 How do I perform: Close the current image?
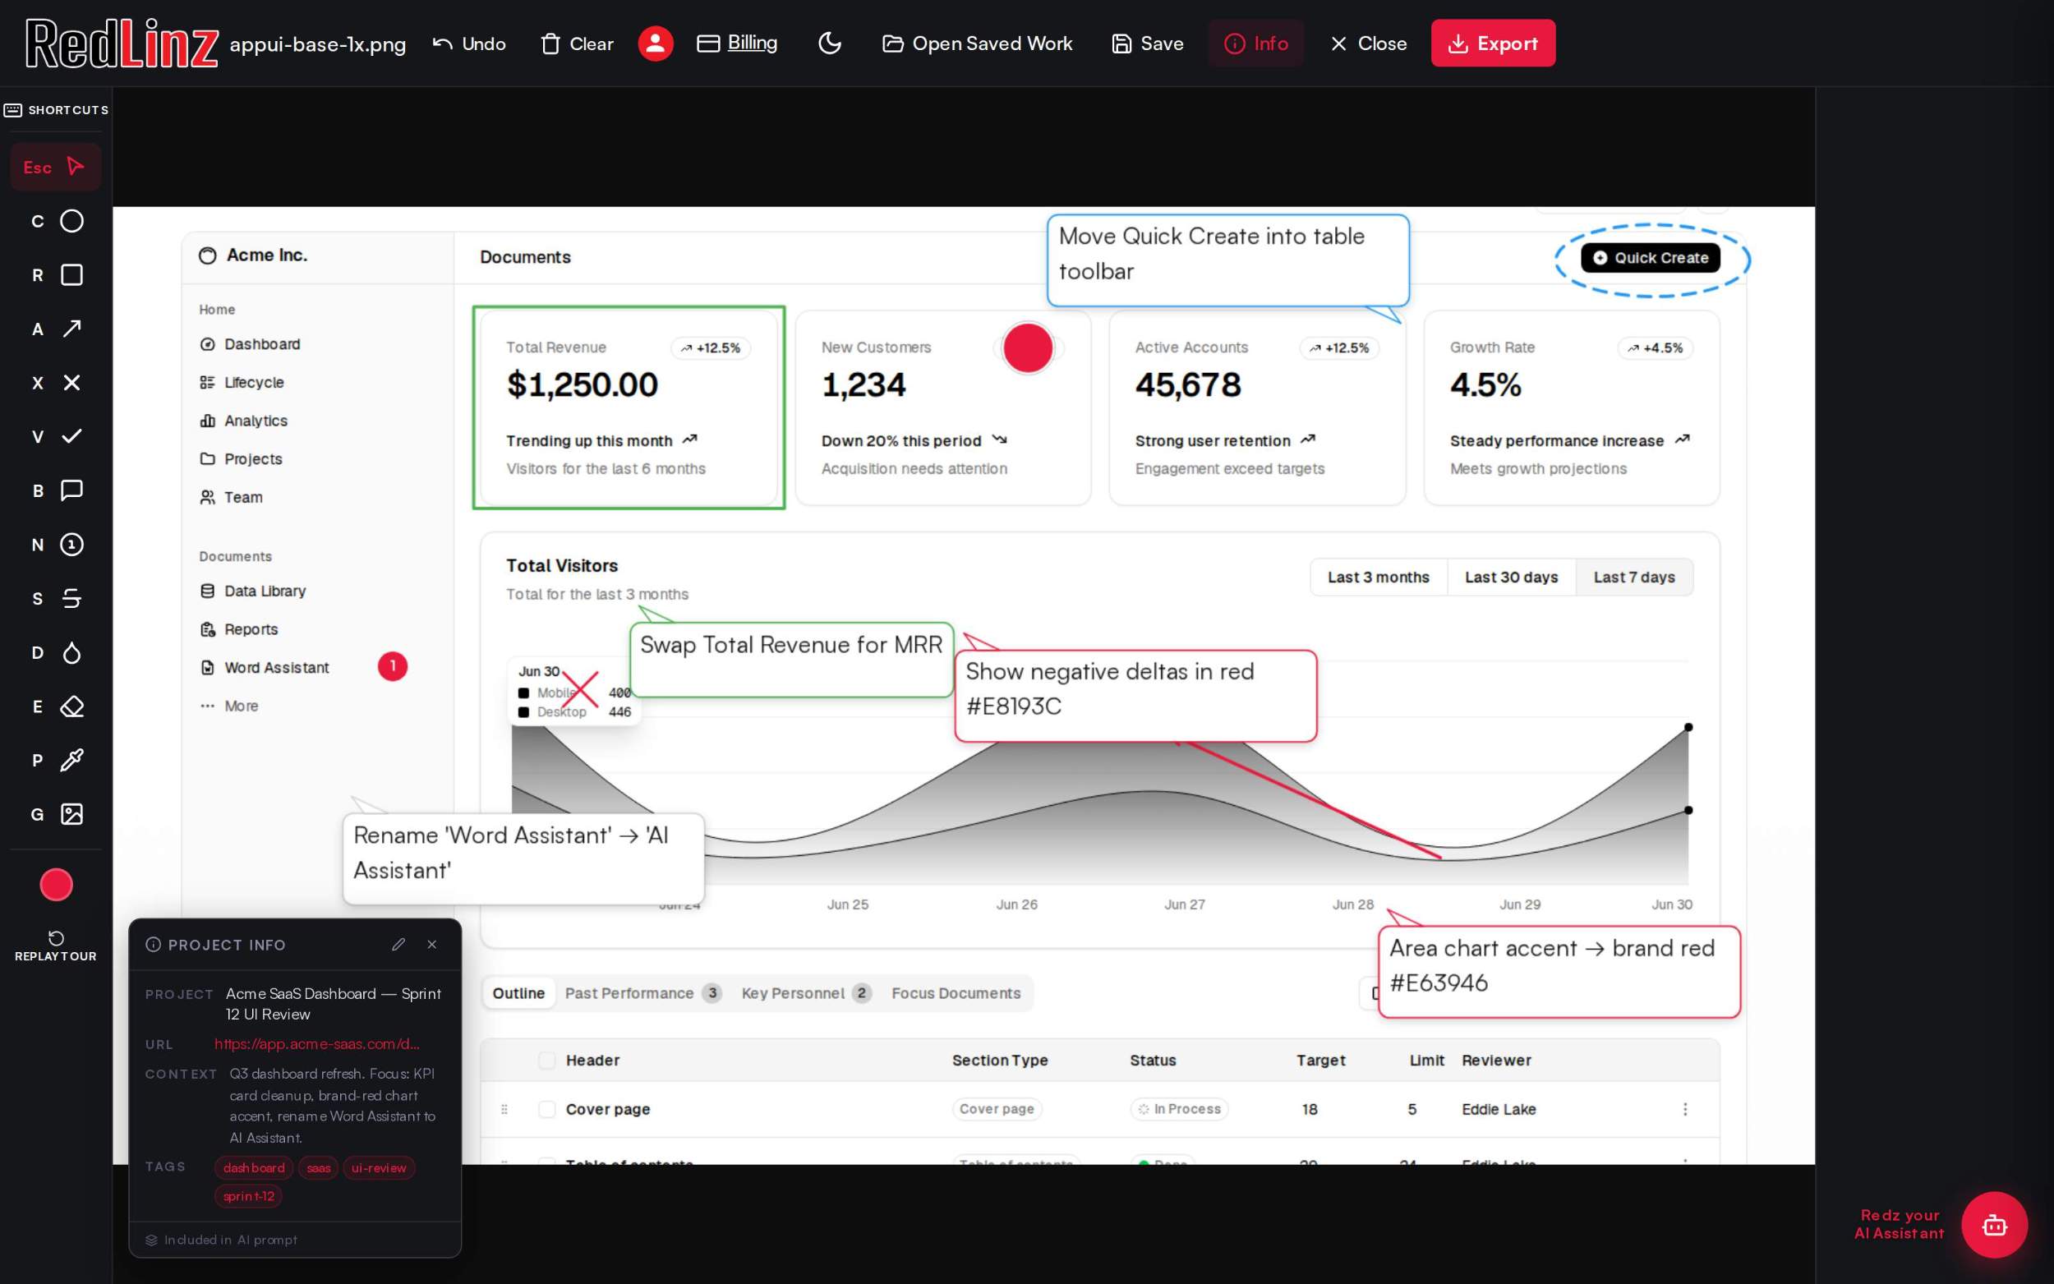pos(1368,44)
